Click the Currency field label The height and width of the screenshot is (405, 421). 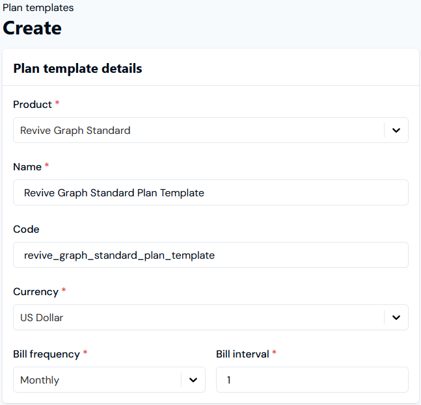36,291
